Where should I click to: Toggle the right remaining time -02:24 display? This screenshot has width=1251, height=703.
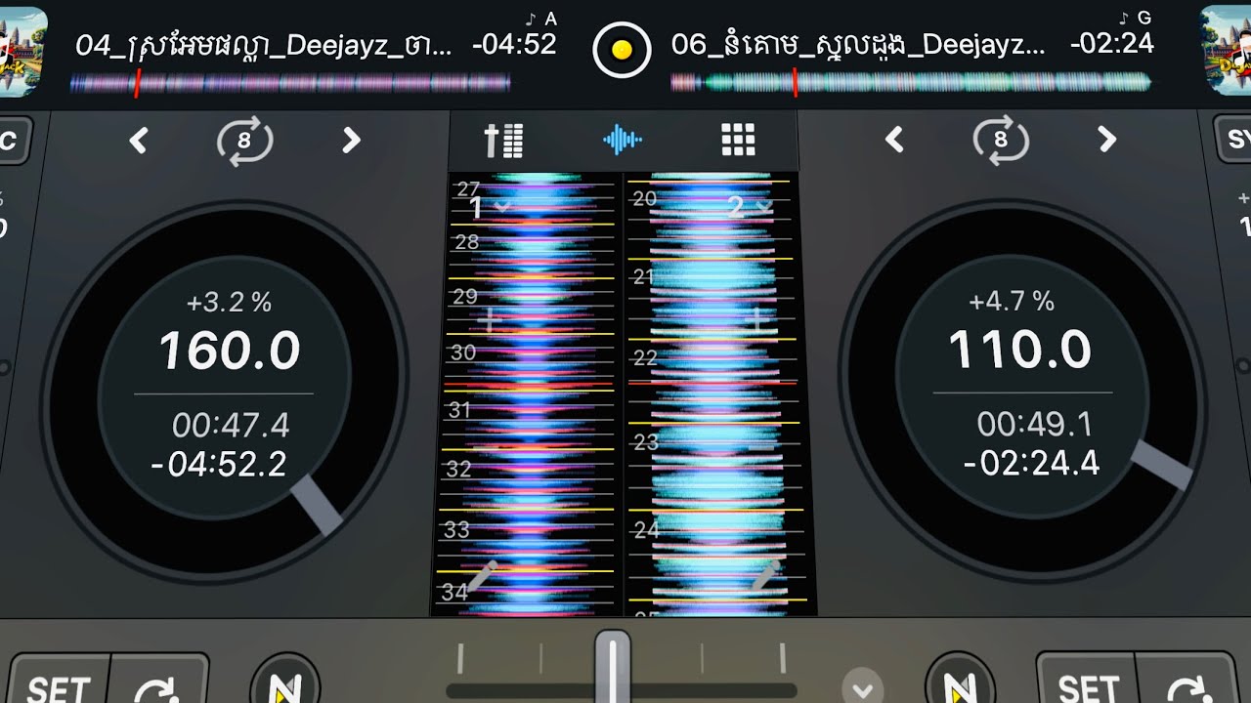(1111, 44)
